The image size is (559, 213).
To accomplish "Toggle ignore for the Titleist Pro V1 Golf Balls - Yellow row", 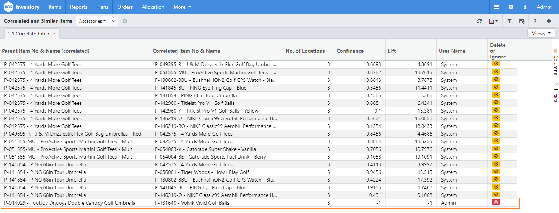I will click(496, 110).
